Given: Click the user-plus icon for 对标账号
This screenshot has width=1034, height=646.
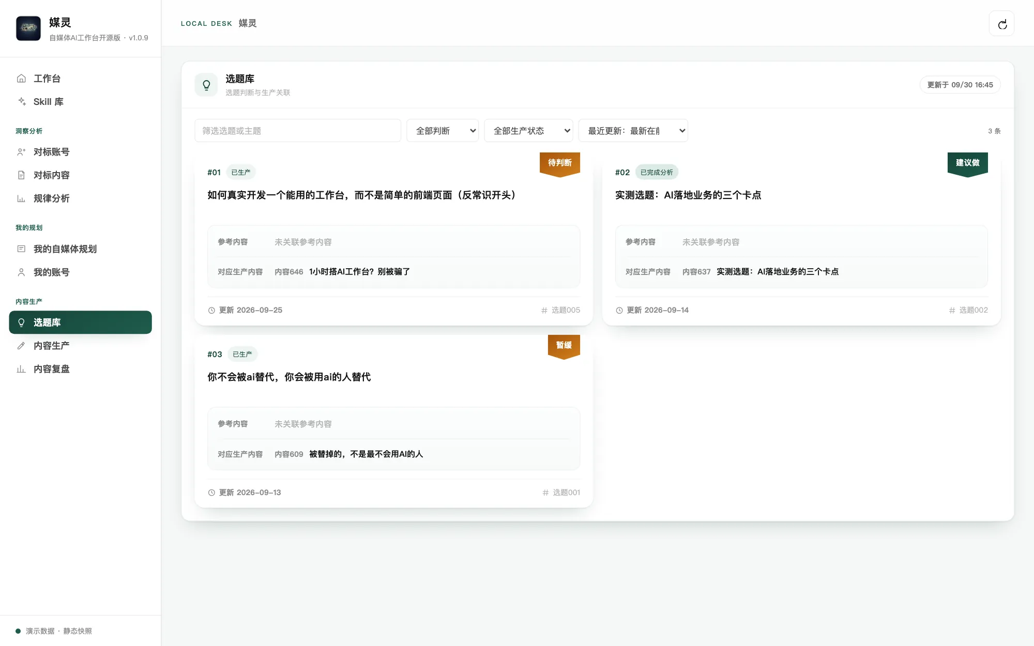Looking at the screenshot, I should (21, 152).
